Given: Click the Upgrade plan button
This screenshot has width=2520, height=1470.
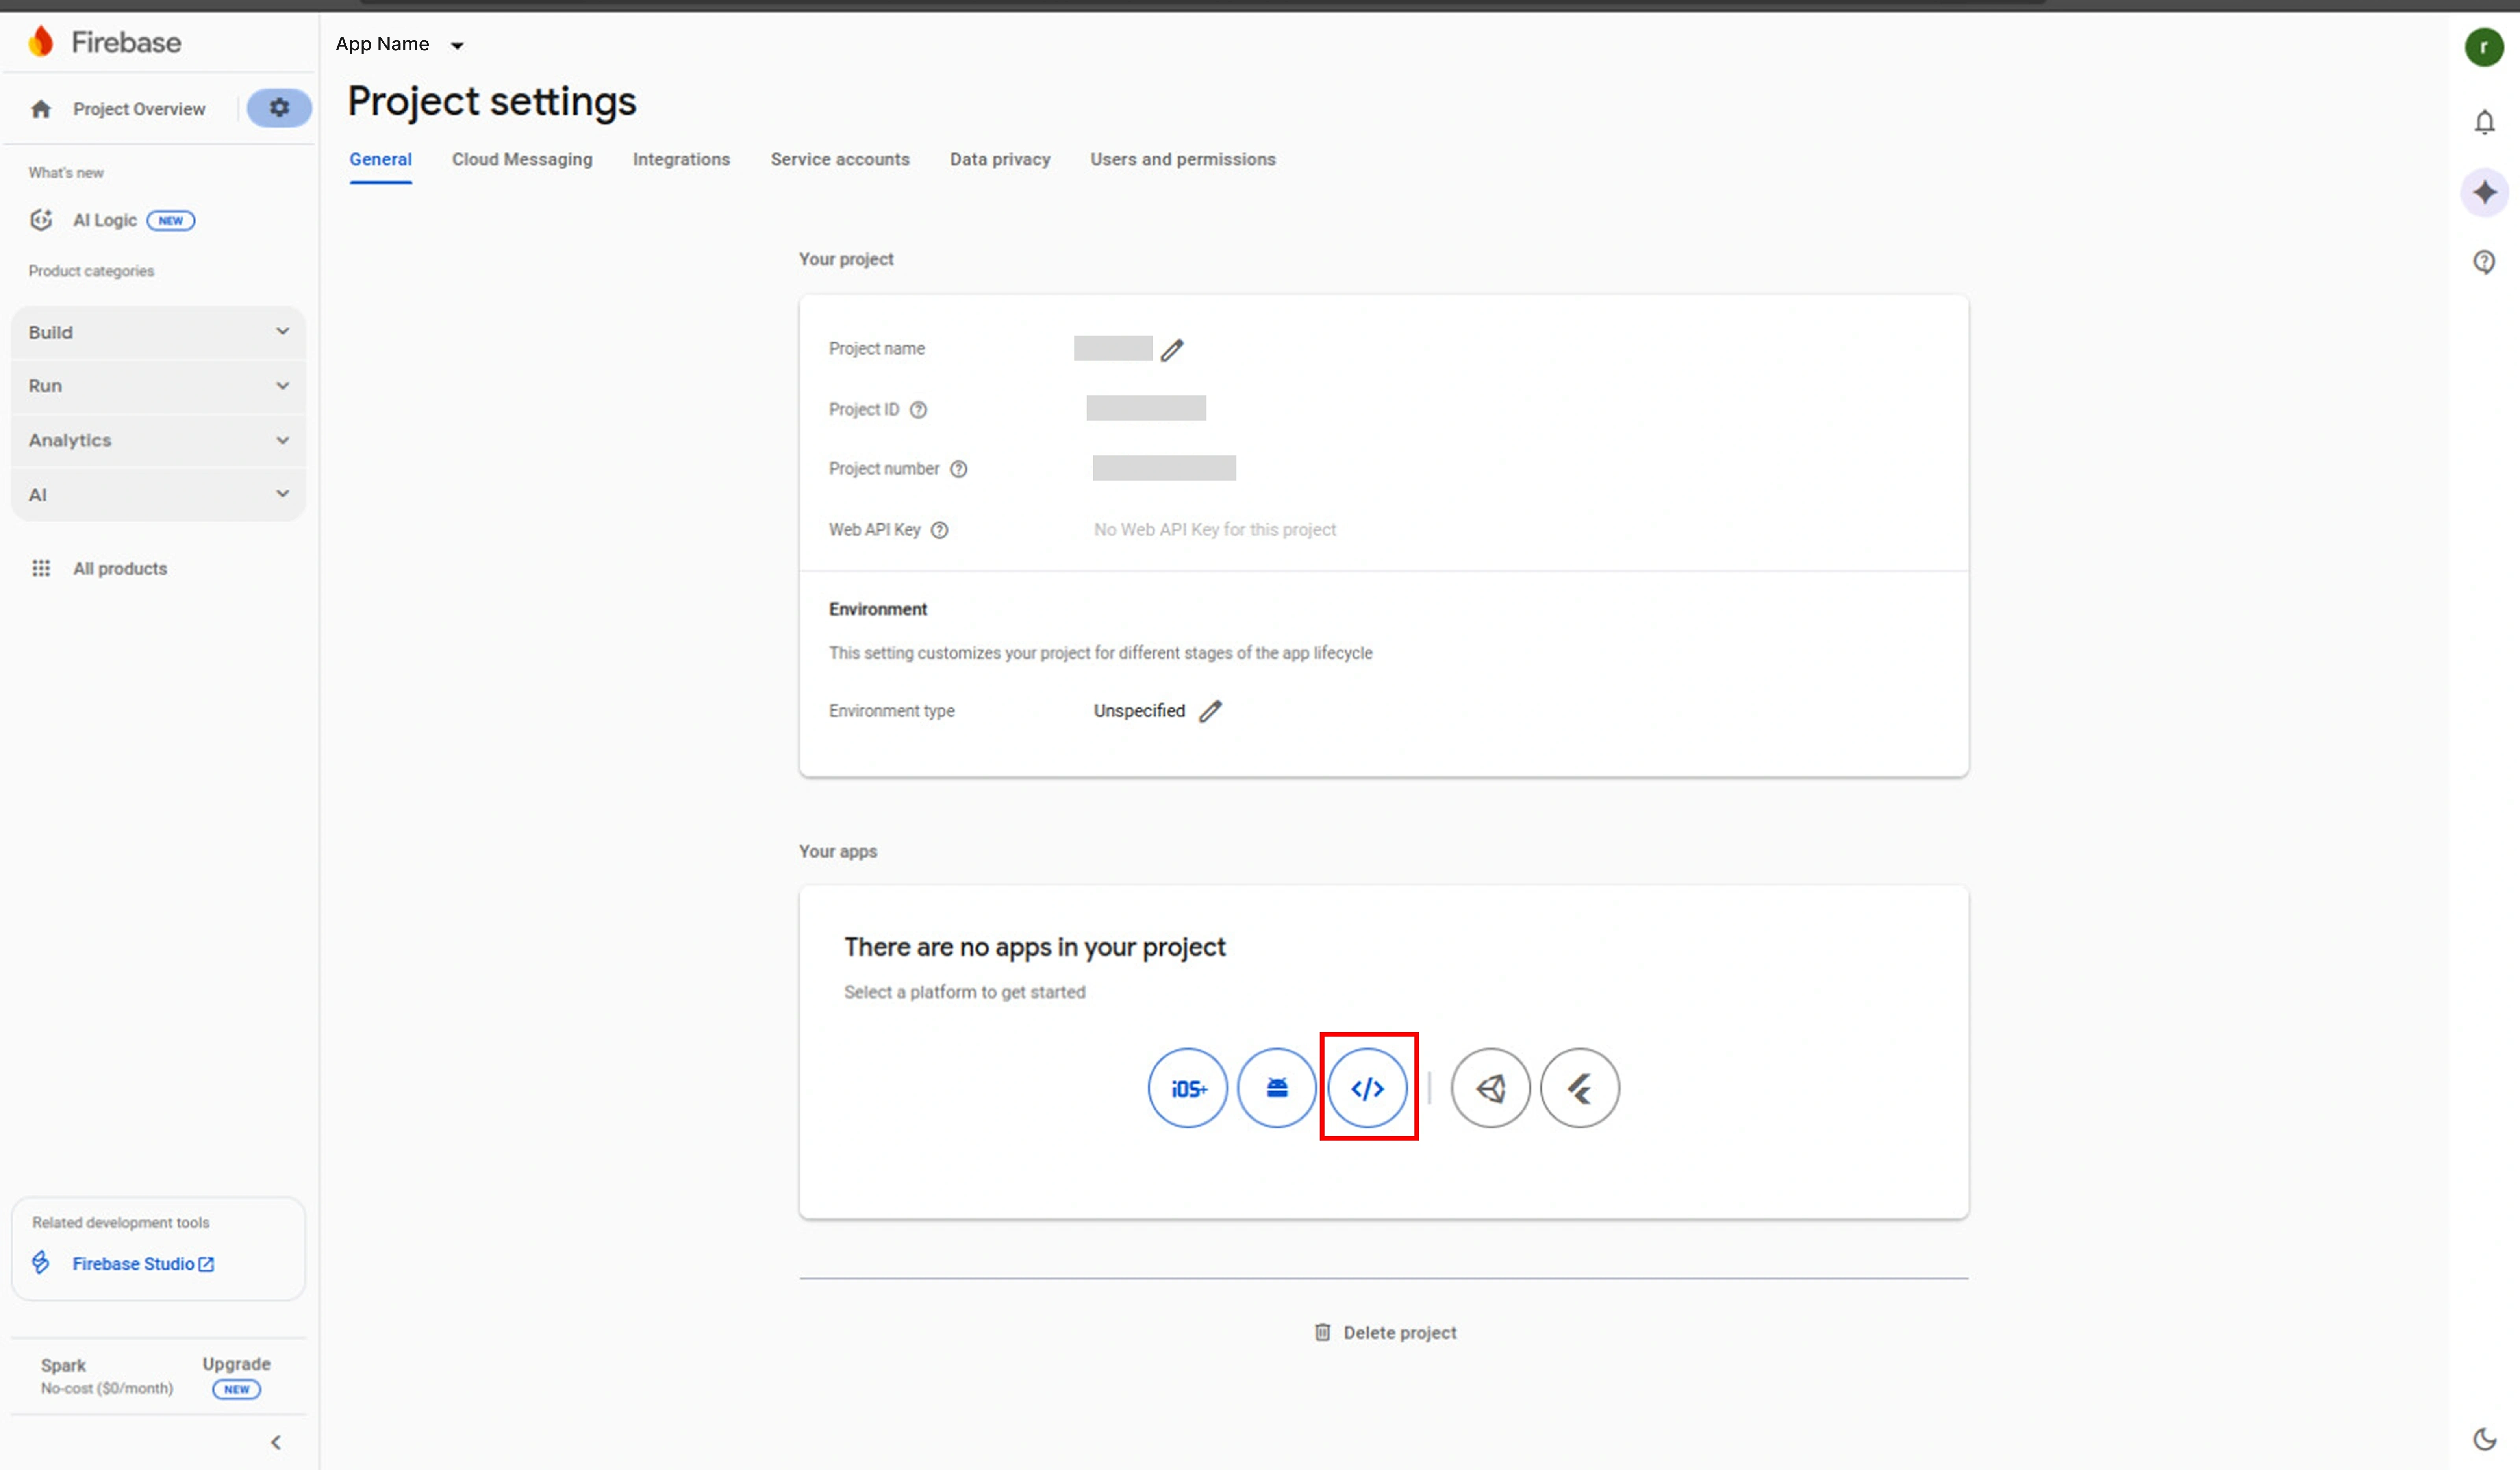Looking at the screenshot, I should pos(236,1364).
